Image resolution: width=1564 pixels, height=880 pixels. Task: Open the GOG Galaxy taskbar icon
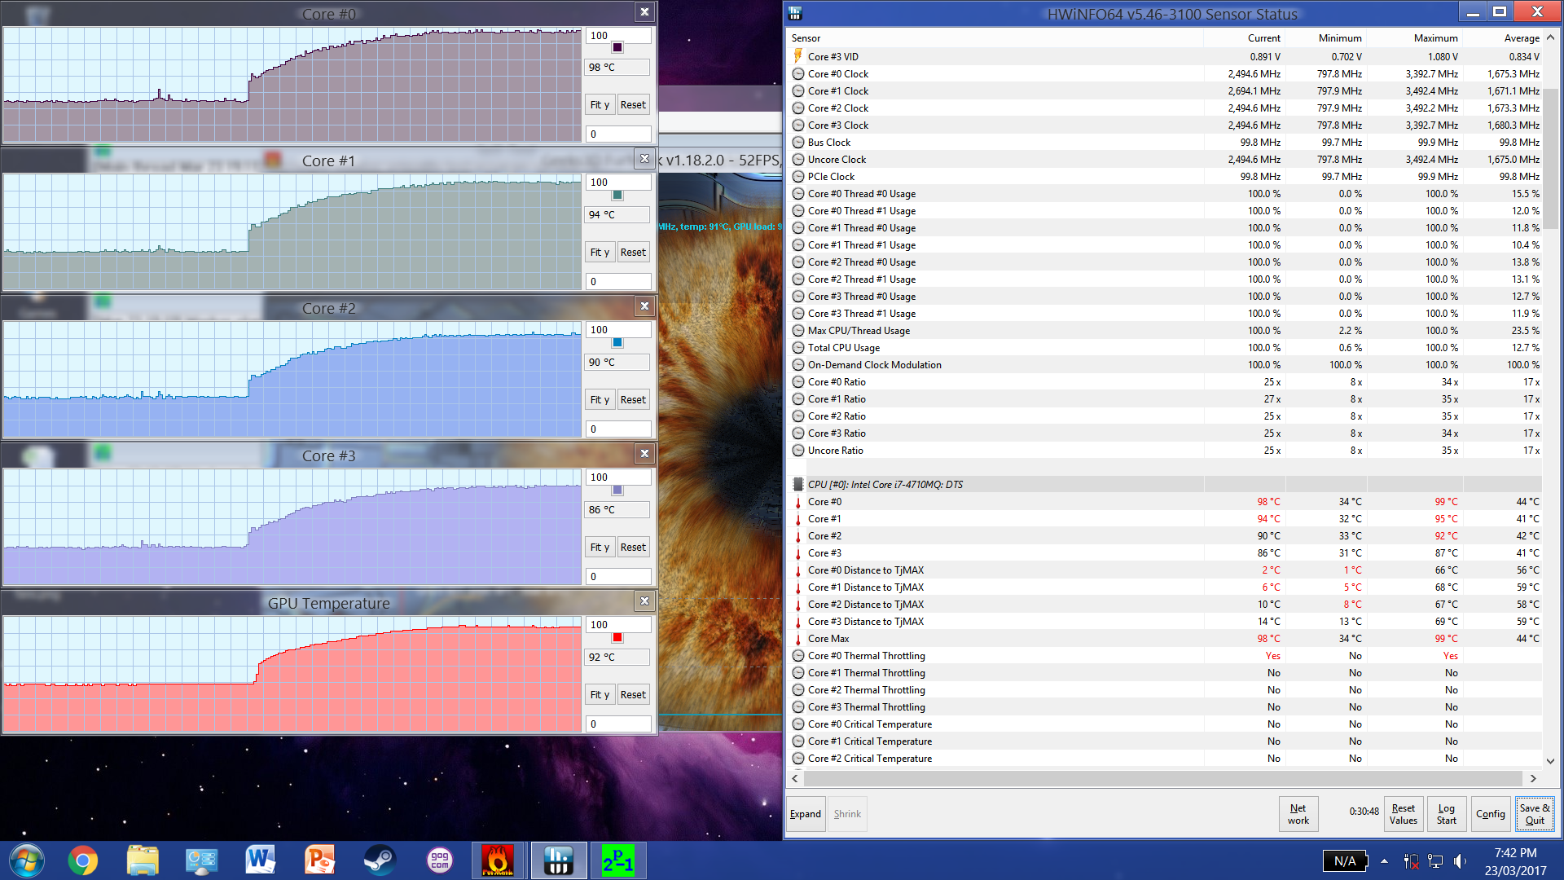click(439, 860)
